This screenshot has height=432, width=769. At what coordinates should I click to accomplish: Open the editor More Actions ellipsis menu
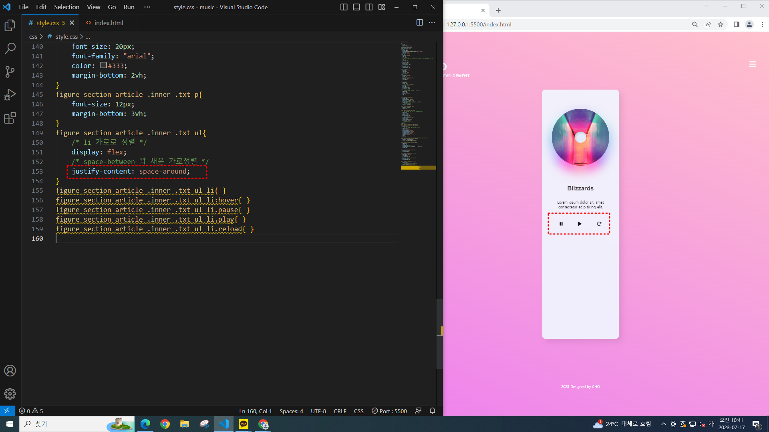click(x=432, y=23)
